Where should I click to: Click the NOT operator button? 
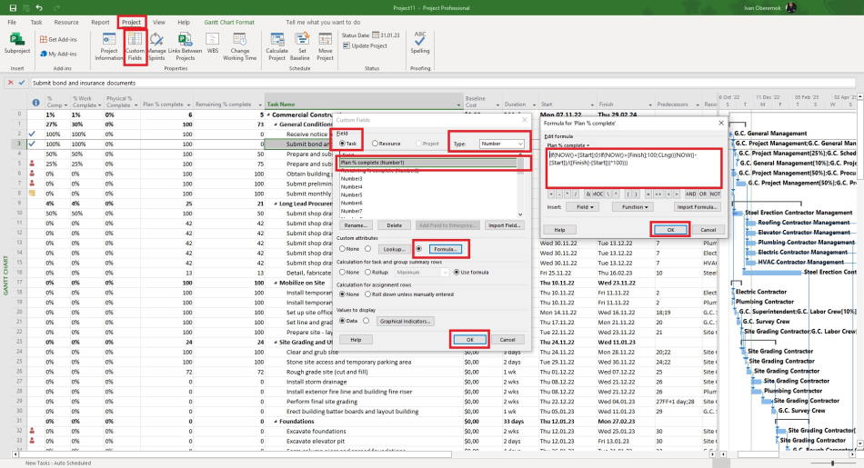coord(715,194)
